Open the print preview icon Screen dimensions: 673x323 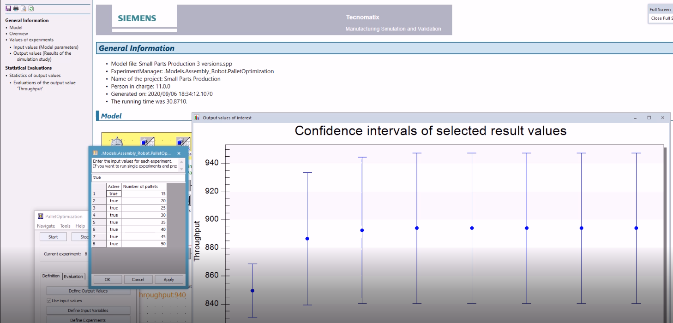(23, 9)
